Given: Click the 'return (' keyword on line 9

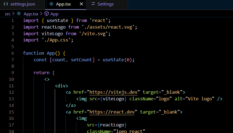Looking at the screenshot, I should [44, 73].
